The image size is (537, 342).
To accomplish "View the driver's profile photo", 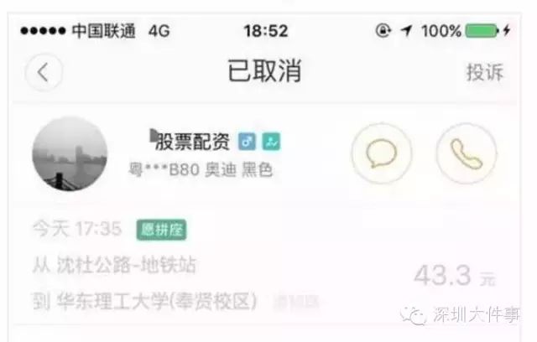I will pyautogui.click(x=70, y=153).
